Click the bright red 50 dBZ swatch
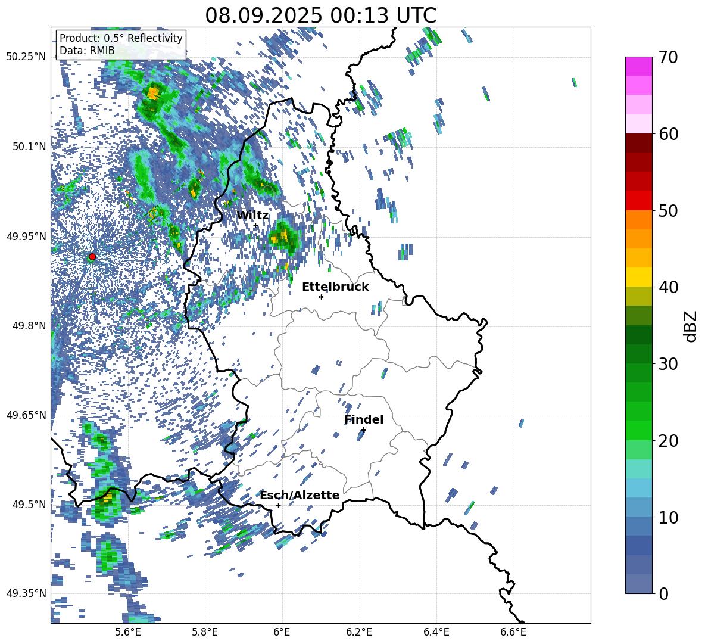Image resolution: width=705 pixels, height=644 pixels. pos(638,201)
